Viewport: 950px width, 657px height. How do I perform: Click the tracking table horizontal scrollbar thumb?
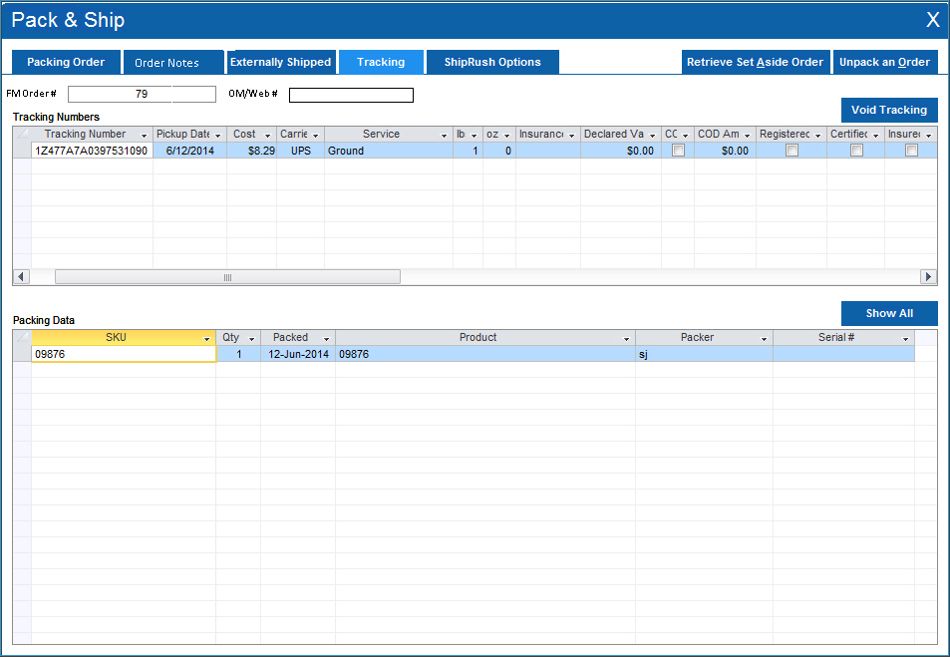(227, 277)
